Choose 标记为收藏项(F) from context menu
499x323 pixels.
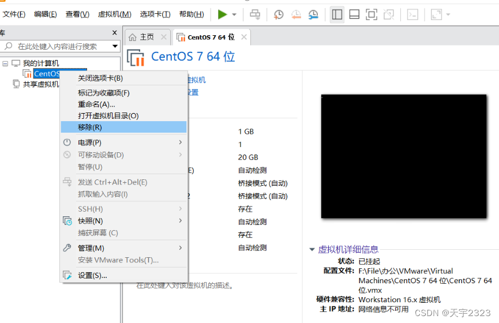(123, 93)
